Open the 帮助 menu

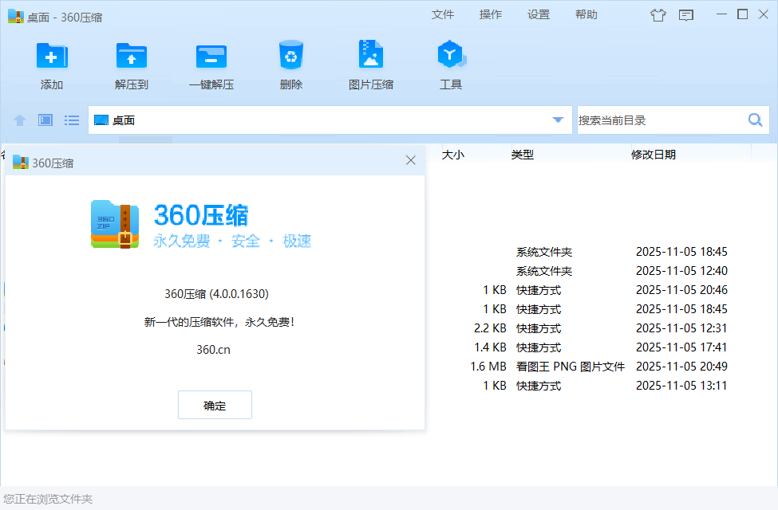pos(586,14)
